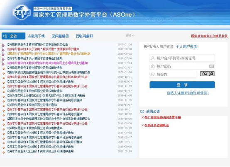Screen dimensions: 230x167
Task: Click diamond bullet of 2019-10-15 notice
Action: tap(4, 120)
